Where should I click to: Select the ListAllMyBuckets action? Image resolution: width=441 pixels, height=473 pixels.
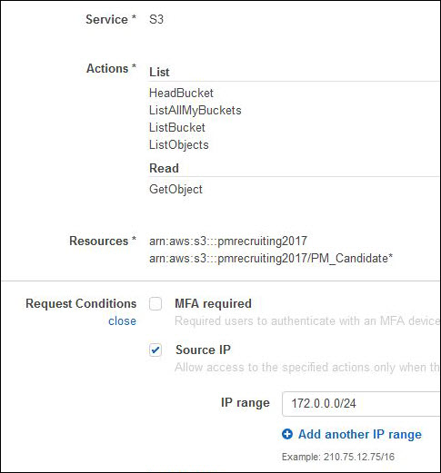(195, 110)
